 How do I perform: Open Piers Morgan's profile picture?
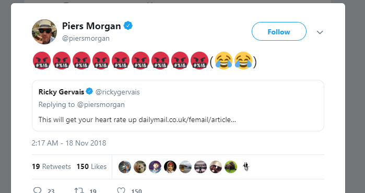pyautogui.click(x=44, y=32)
